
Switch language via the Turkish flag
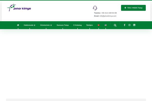[99, 25]
